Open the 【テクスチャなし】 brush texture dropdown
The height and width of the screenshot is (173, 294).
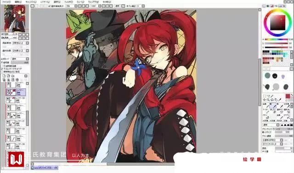click(x=282, y=144)
